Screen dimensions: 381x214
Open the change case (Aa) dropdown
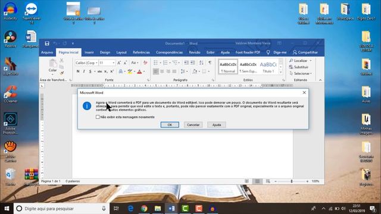coord(135,63)
